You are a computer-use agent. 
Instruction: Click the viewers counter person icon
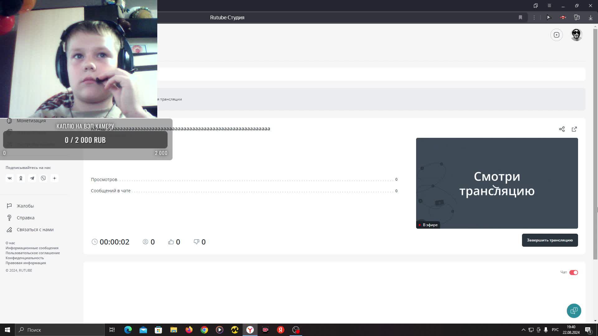145,242
